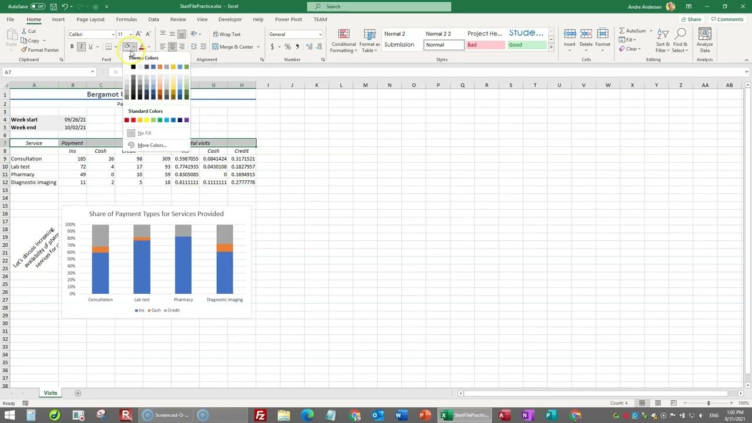Expand the cell styles gallery

pos(551,48)
